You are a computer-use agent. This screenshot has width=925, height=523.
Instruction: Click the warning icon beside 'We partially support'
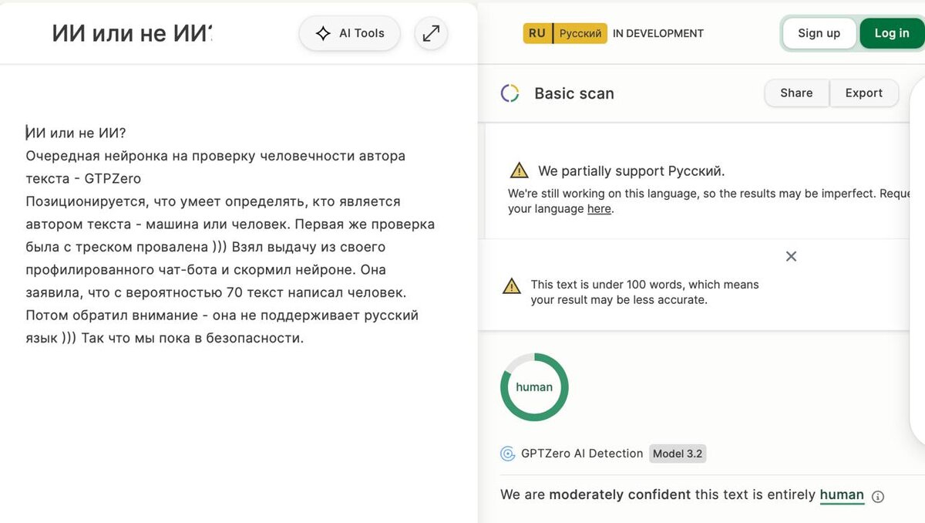(x=519, y=170)
